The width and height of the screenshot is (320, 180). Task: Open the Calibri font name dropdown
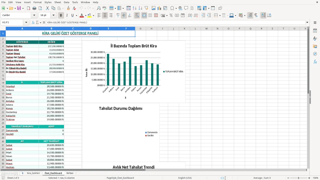pos(34,15)
